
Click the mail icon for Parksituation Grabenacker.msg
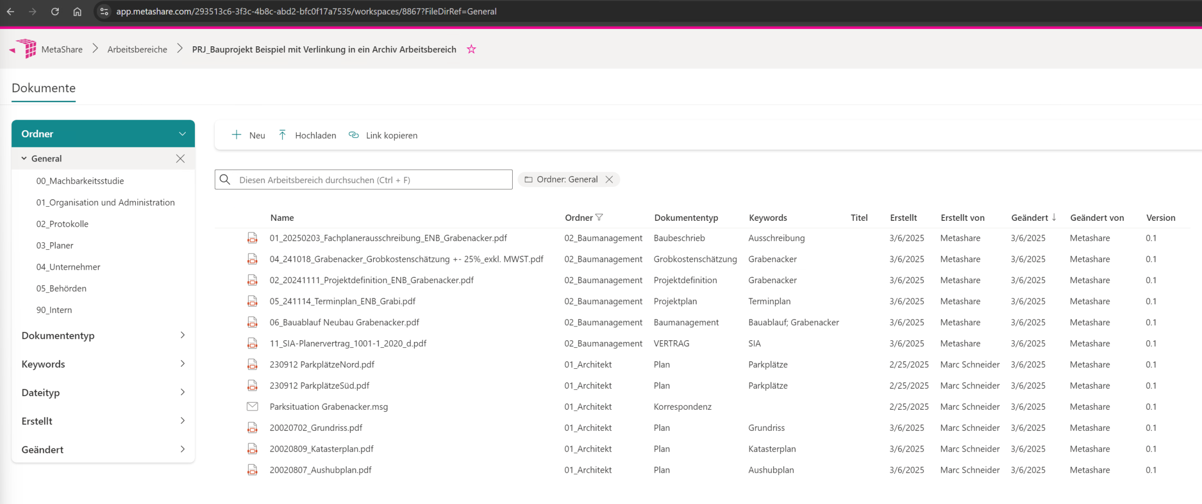pyautogui.click(x=252, y=407)
